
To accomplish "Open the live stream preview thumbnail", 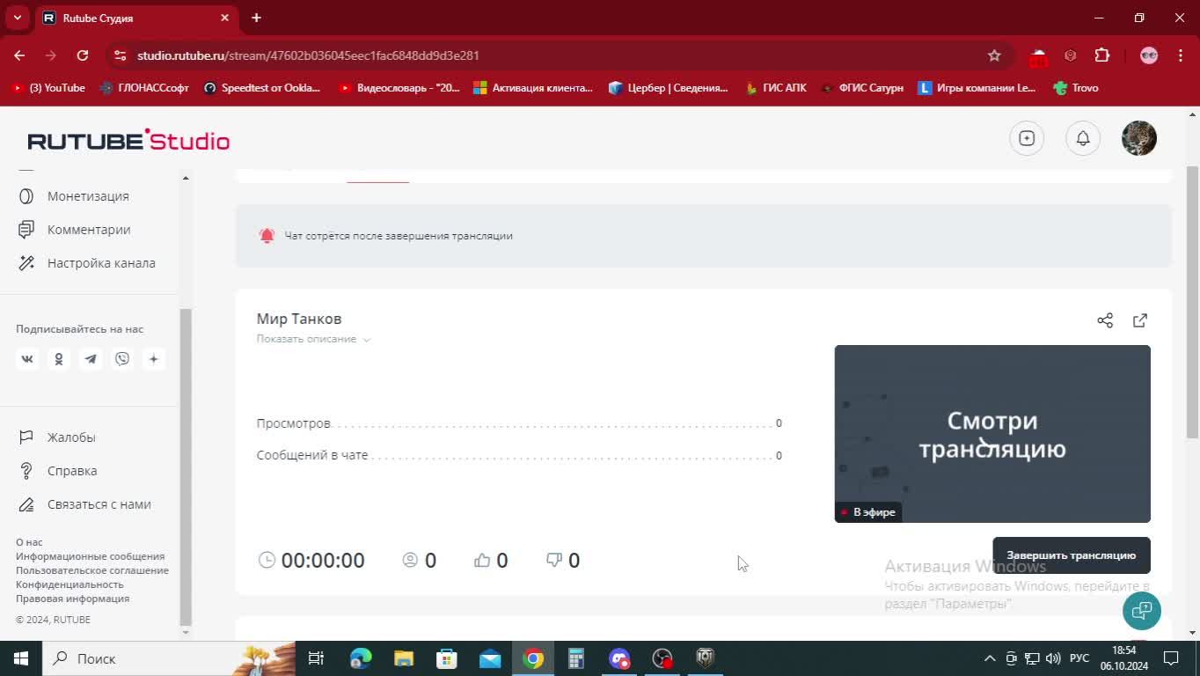I will [x=992, y=434].
